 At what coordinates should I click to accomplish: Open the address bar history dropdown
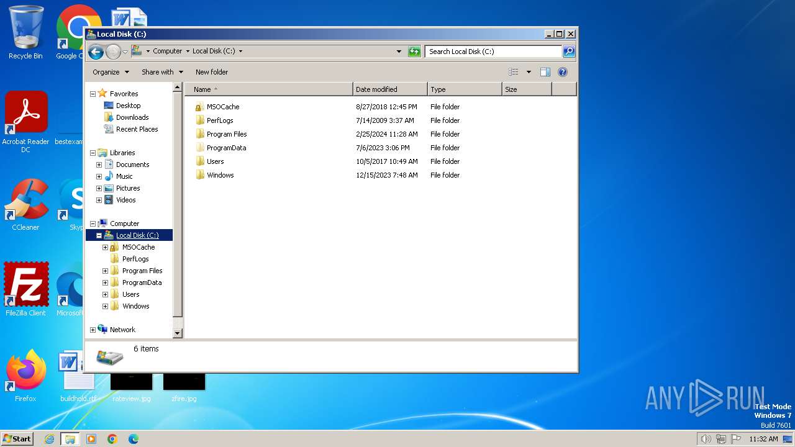click(x=399, y=52)
